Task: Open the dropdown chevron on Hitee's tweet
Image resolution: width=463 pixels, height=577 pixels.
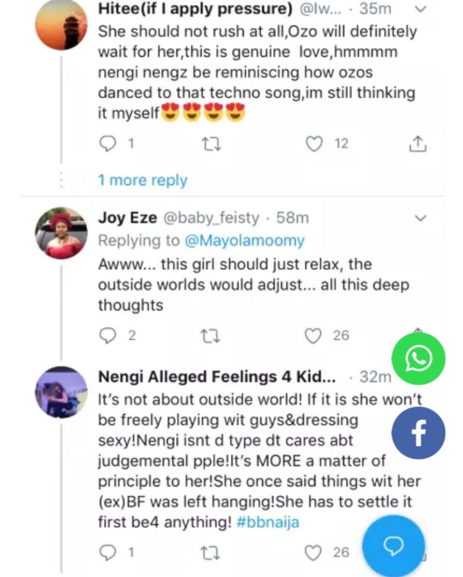Action: 420,10
